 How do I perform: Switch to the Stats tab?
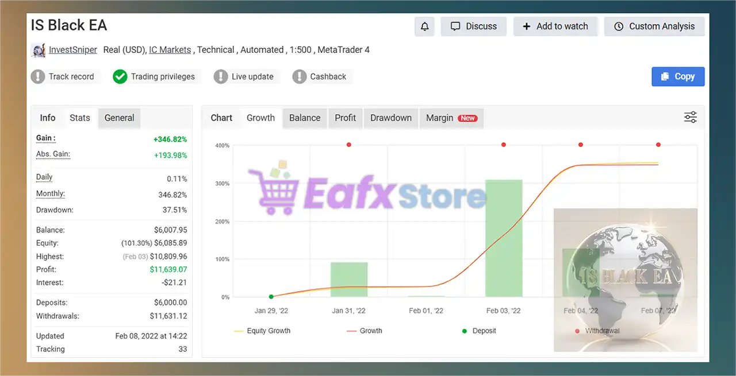(x=80, y=118)
